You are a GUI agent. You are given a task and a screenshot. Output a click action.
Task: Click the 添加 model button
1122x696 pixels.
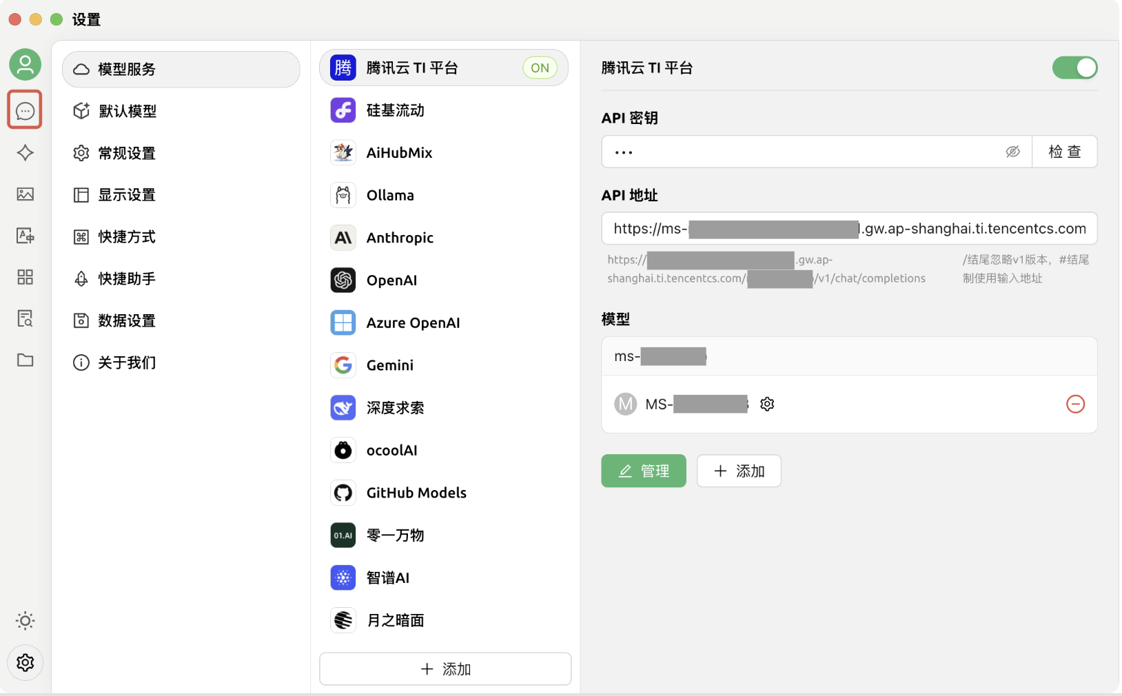pos(739,471)
